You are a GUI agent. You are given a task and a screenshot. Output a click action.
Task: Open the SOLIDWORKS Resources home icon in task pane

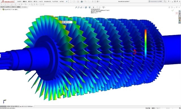pyautogui.click(x=179, y=11)
